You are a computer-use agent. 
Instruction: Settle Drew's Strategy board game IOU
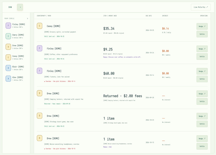(x=202, y=124)
